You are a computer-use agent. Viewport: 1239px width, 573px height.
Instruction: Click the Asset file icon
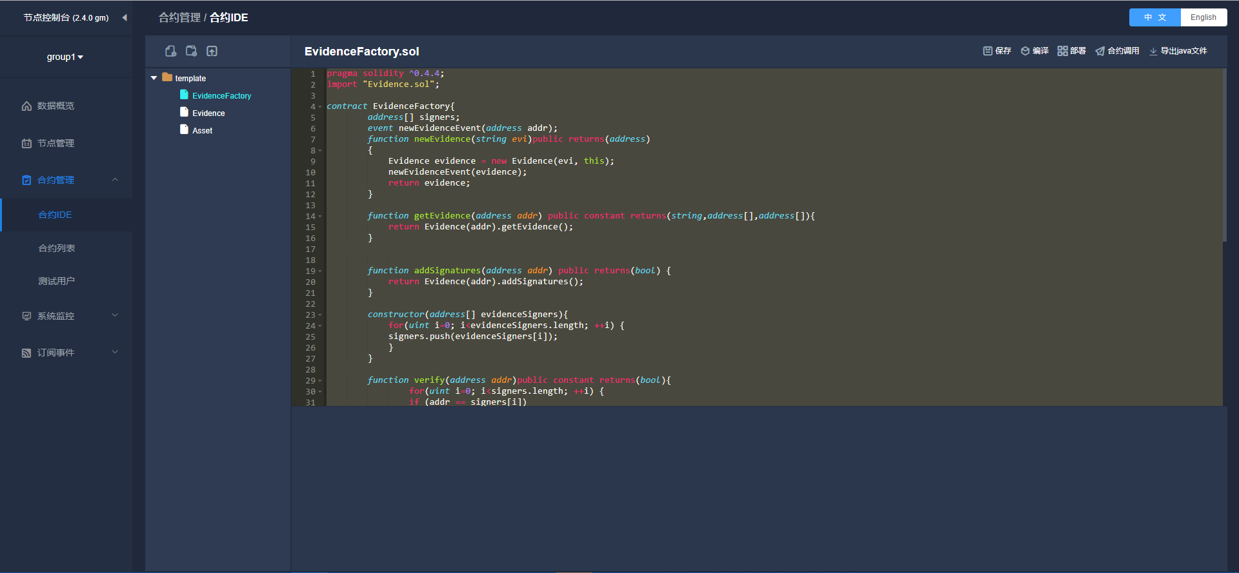coord(184,130)
